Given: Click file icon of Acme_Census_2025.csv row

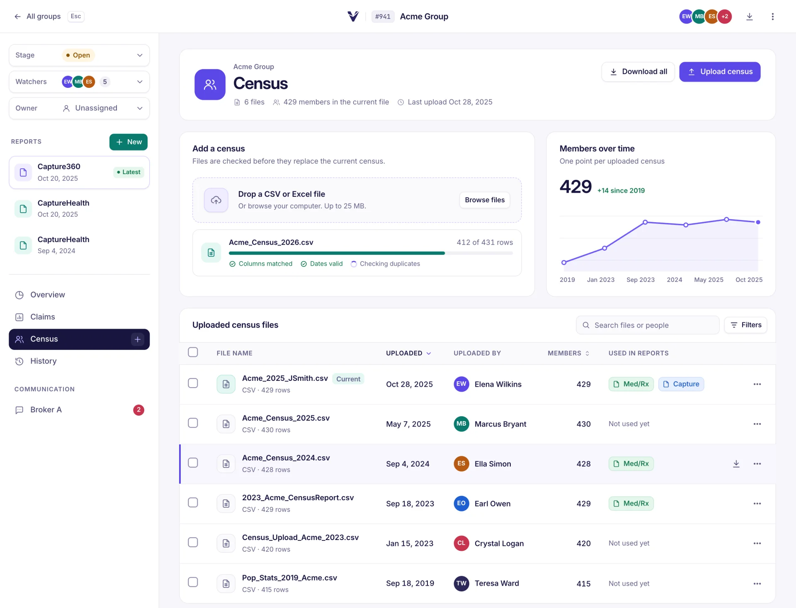Looking at the screenshot, I should (226, 424).
